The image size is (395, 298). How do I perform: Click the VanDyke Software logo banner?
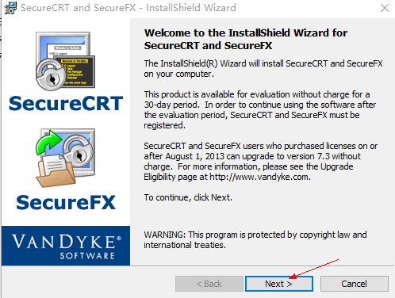66,246
